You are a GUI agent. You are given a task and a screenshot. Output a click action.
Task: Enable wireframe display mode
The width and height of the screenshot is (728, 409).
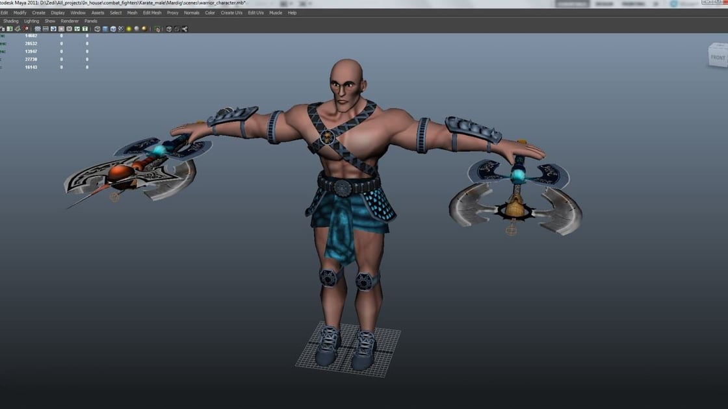[97, 28]
